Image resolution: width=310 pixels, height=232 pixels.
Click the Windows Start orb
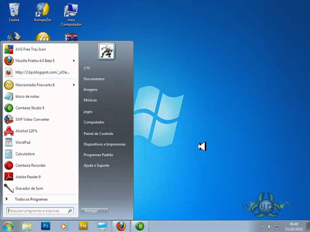point(8,226)
